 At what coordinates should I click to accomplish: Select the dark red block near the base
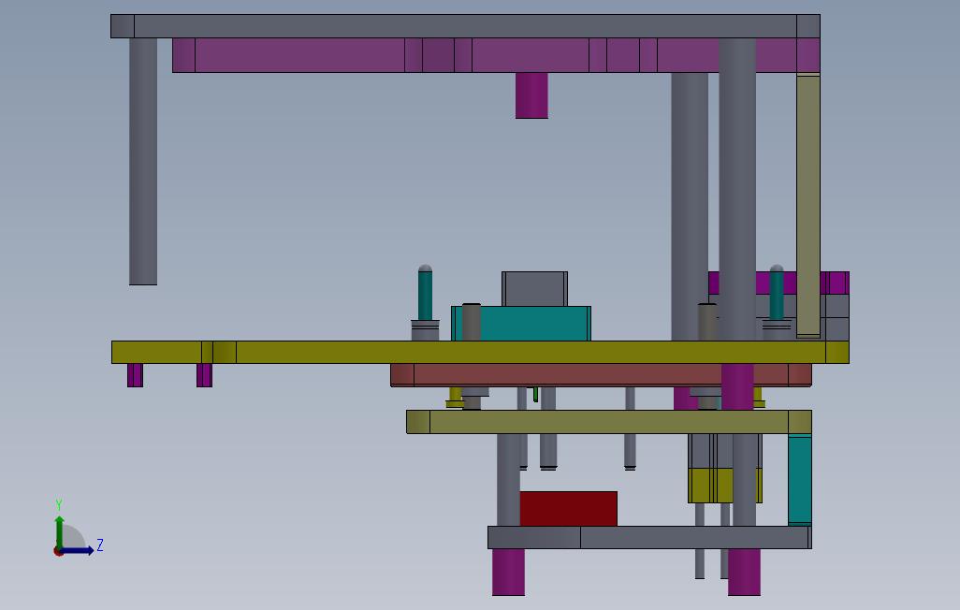569,508
